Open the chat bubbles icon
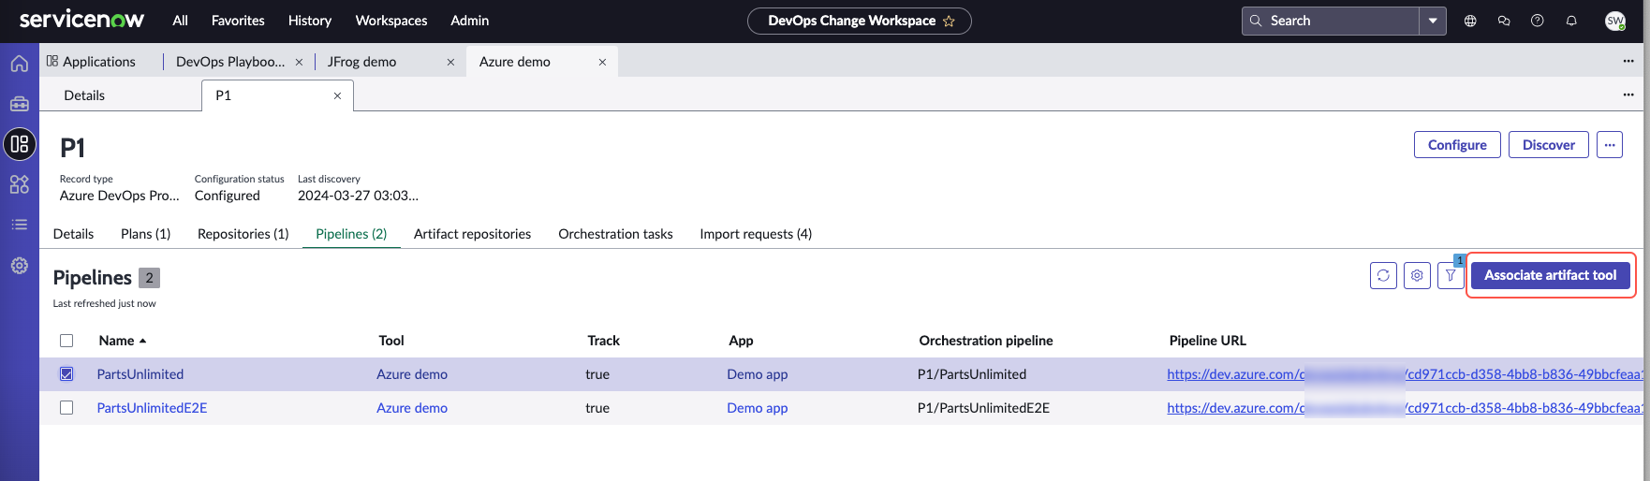This screenshot has width=1650, height=481. [x=1504, y=21]
